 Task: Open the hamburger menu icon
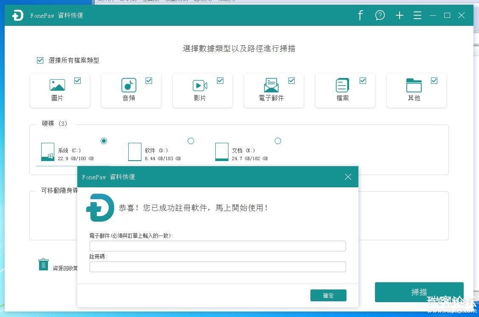point(417,15)
